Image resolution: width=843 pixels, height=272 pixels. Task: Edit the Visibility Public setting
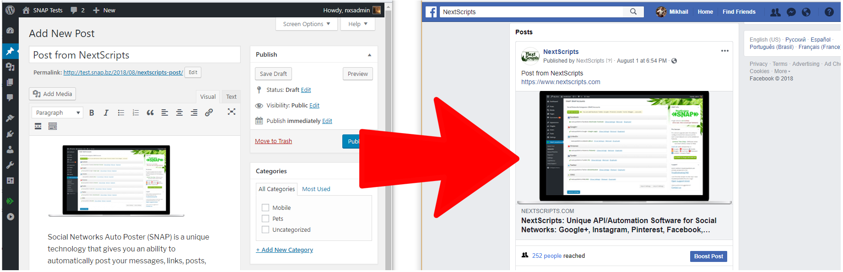(x=314, y=106)
